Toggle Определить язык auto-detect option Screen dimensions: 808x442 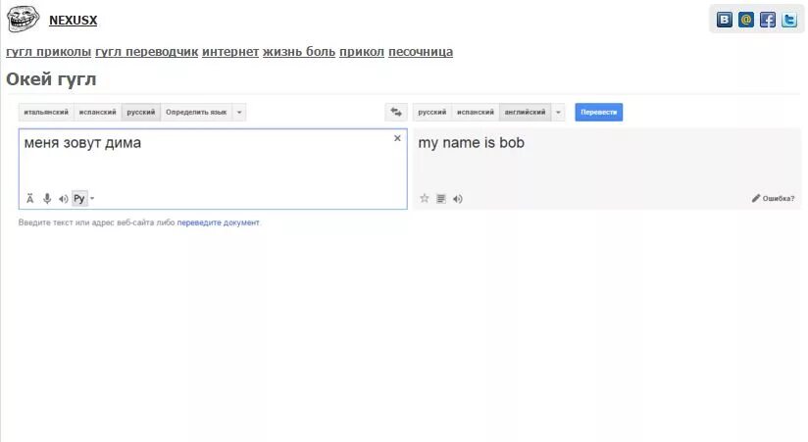(x=196, y=113)
